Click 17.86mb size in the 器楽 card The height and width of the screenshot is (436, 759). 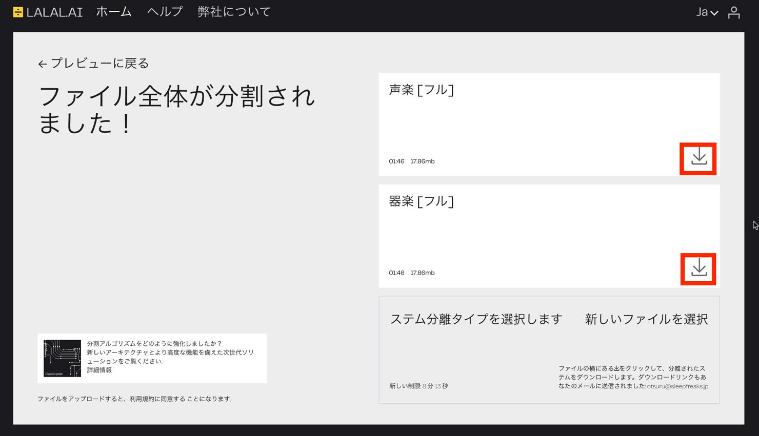pyautogui.click(x=423, y=273)
